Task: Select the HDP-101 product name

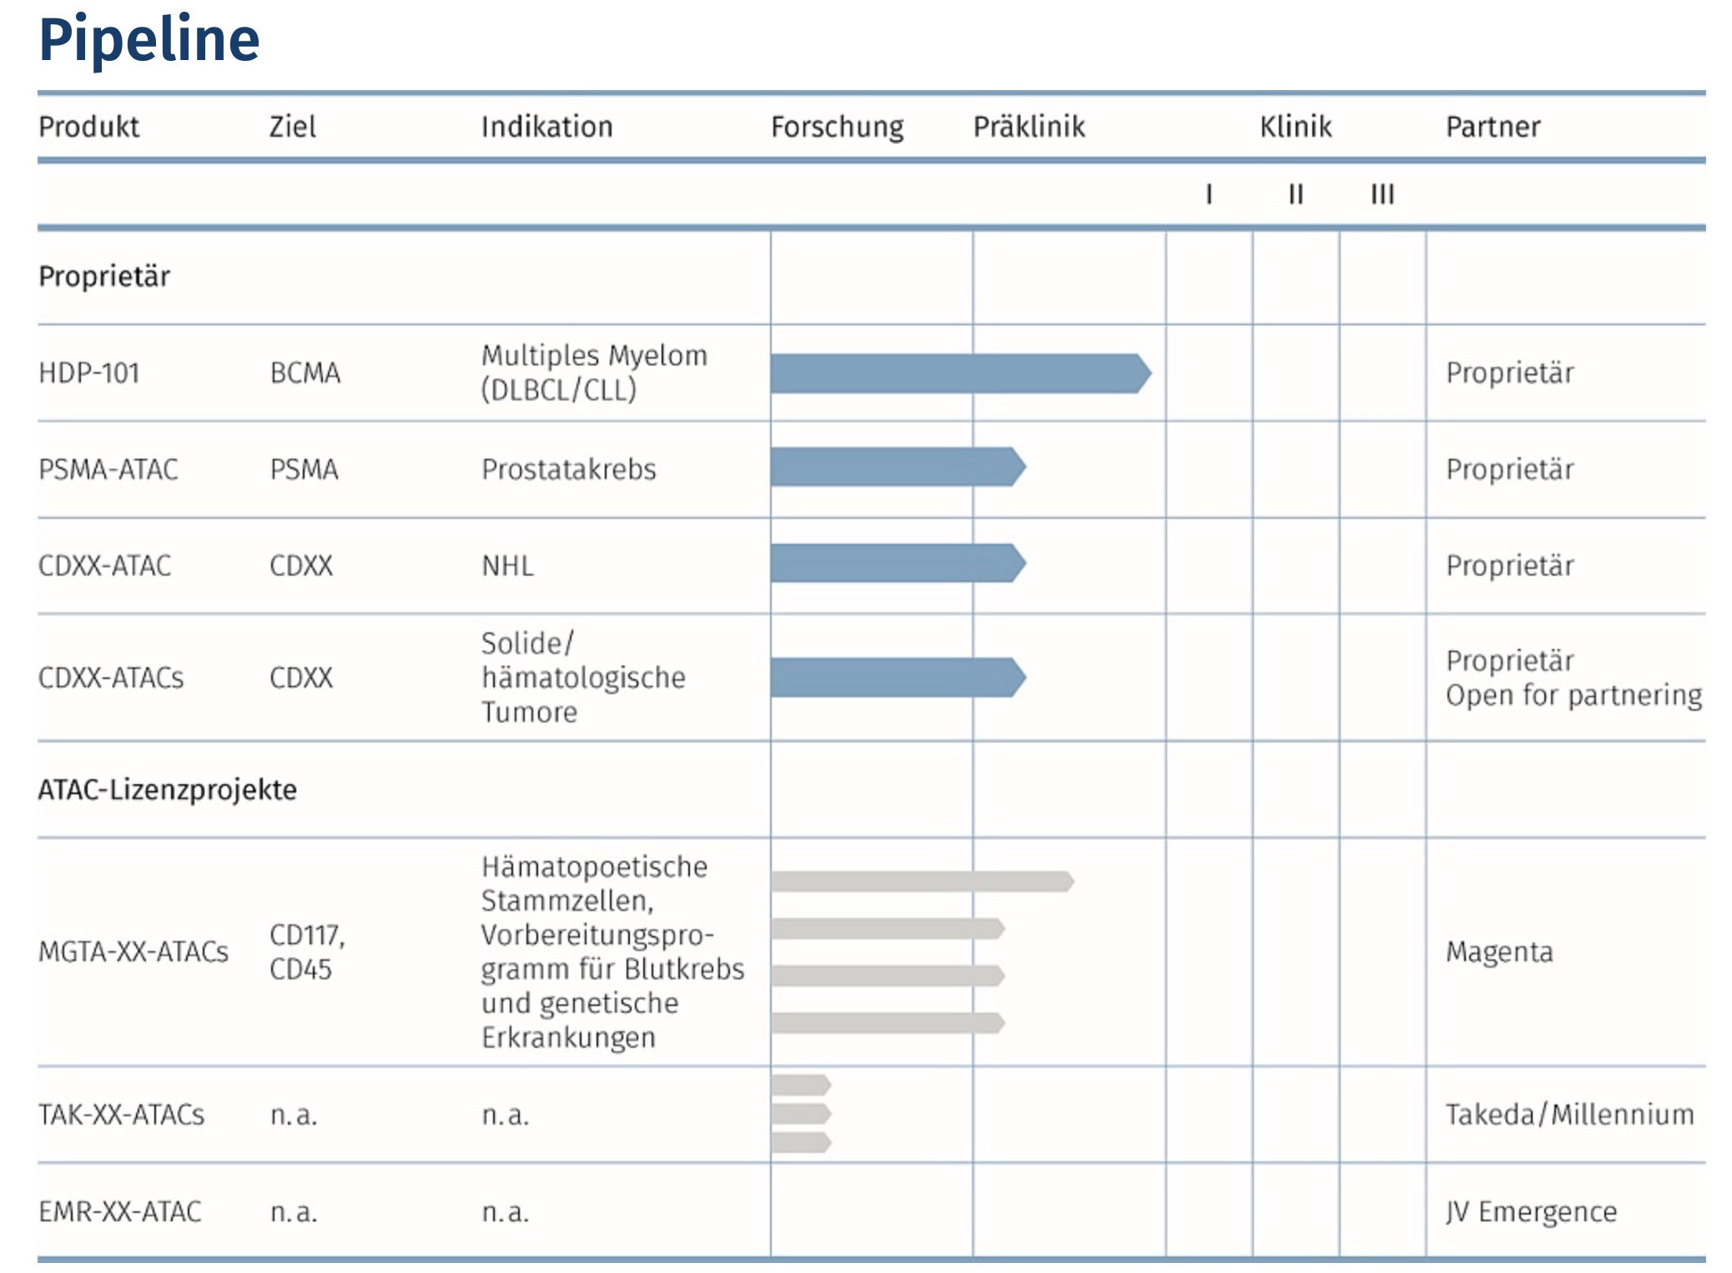Action: coord(89,373)
